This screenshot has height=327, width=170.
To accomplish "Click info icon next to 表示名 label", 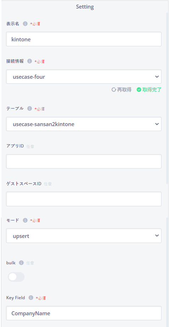I will coord(25,24).
